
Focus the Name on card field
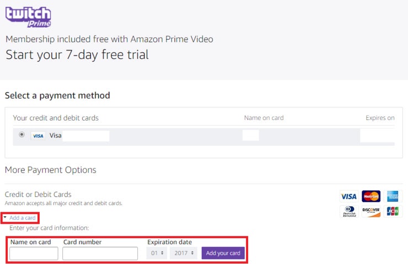coord(34,254)
